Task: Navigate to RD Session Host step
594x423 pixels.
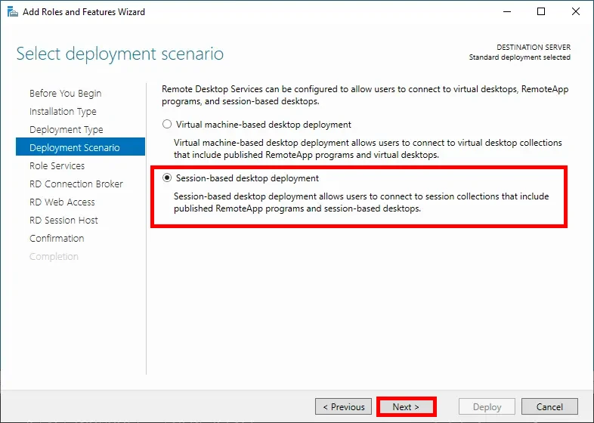Action: point(63,221)
